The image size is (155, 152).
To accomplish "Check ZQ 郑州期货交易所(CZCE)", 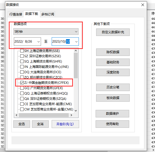I will 22,77.
